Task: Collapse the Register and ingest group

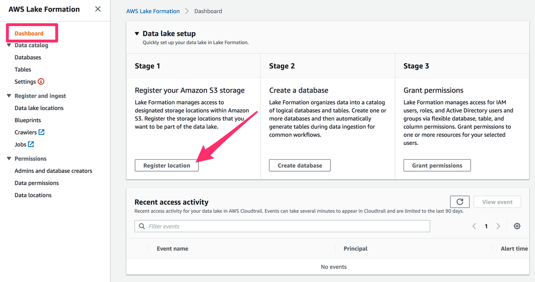Action: point(9,96)
